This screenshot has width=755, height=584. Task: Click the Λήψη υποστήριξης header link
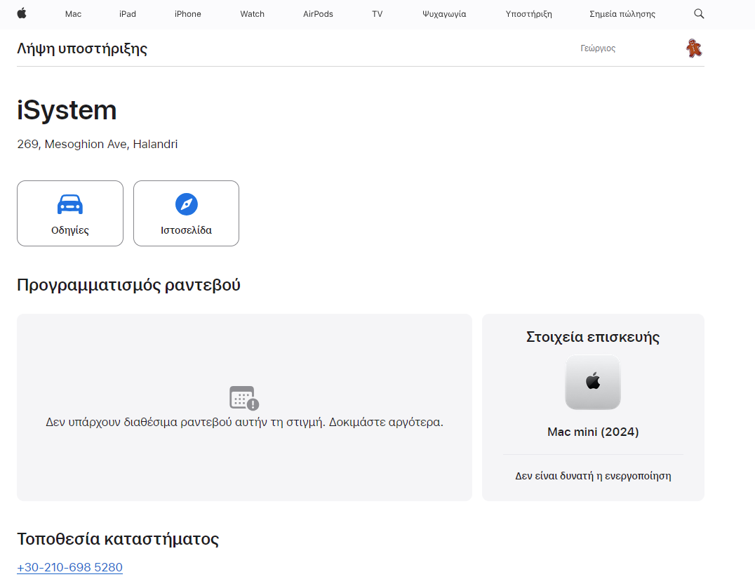(x=82, y=48)
